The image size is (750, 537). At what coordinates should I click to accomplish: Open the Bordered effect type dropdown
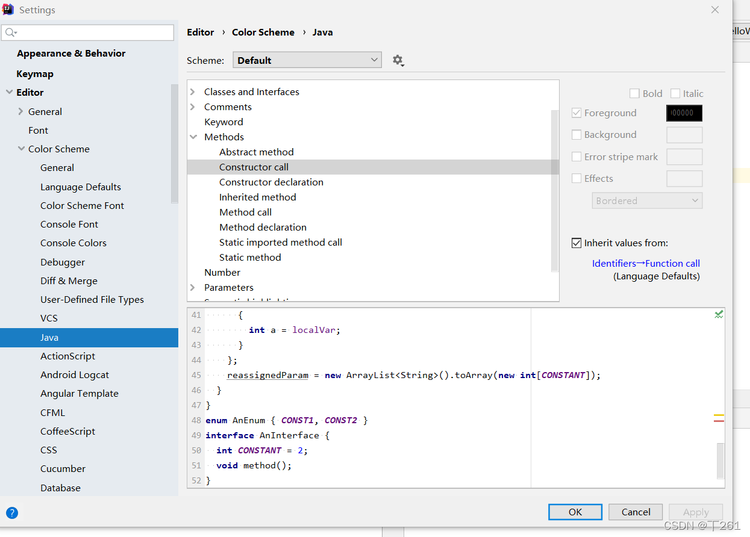[x=647, y=200]
